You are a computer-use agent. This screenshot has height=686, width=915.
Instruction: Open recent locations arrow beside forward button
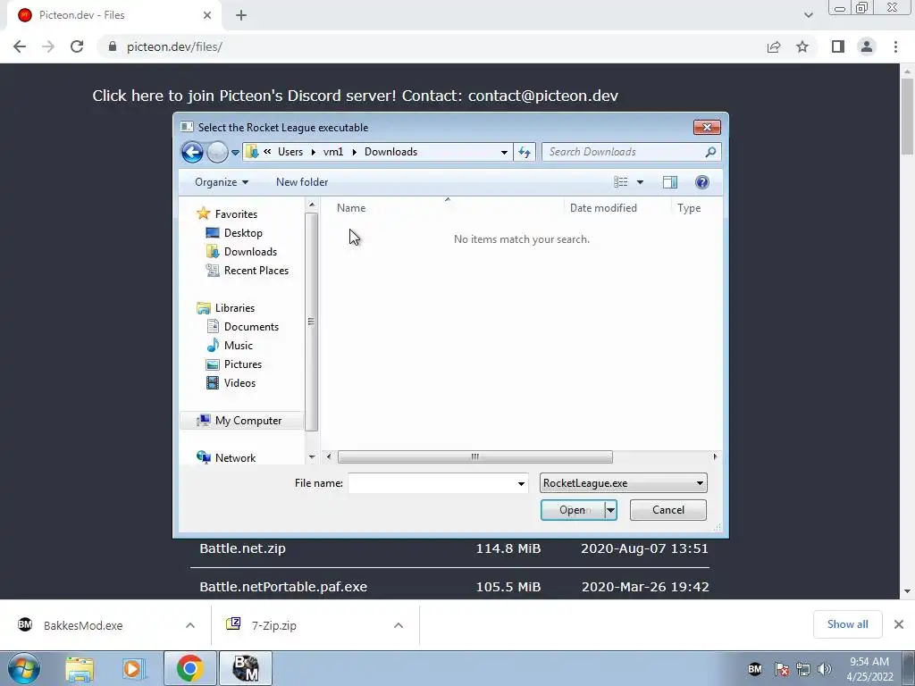[235, 153]
